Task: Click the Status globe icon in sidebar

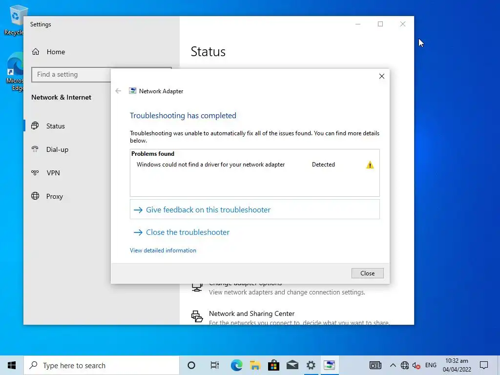Action: [35, 125]
